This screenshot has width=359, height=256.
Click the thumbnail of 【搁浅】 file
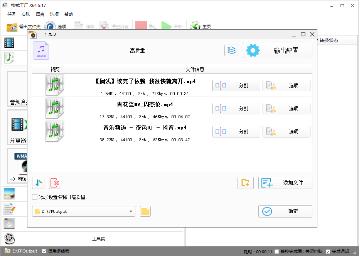[x=55, y=85]
